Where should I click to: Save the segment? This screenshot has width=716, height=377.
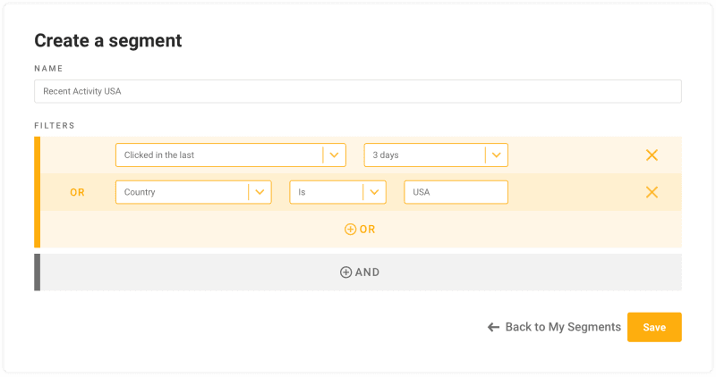click(x=654, y=327)
